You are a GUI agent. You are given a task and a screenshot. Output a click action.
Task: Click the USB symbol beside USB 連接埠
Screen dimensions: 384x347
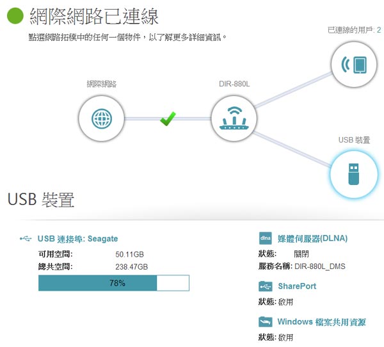pos(26,239)
